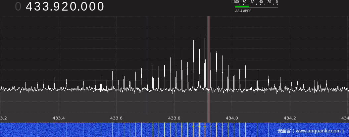
Task: Click the 433.4 frequency axis label
Action: 59,118
